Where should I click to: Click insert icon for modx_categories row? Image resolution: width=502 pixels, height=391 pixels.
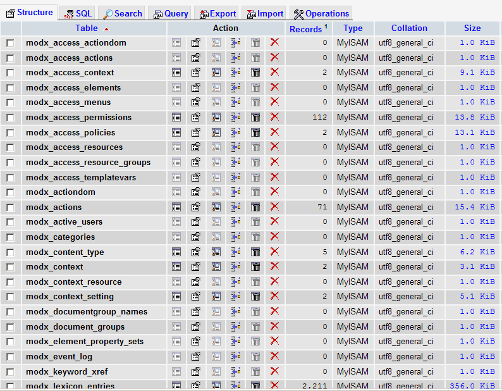point(236,237)
